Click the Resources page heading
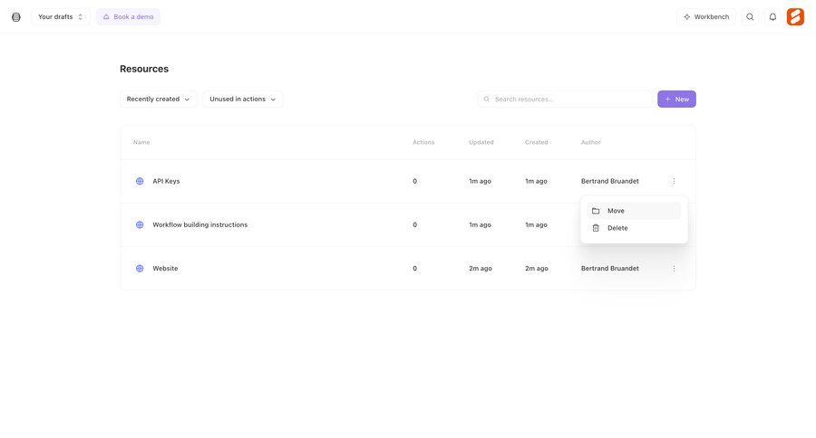 click(144, 69)
